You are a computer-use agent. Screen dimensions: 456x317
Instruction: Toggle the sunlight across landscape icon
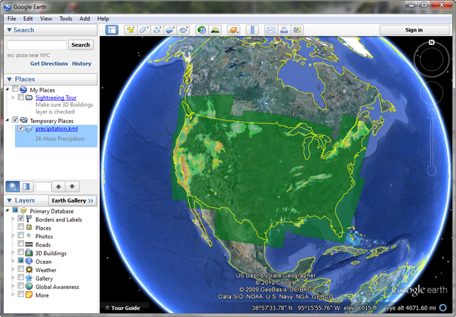pos(214,30)
